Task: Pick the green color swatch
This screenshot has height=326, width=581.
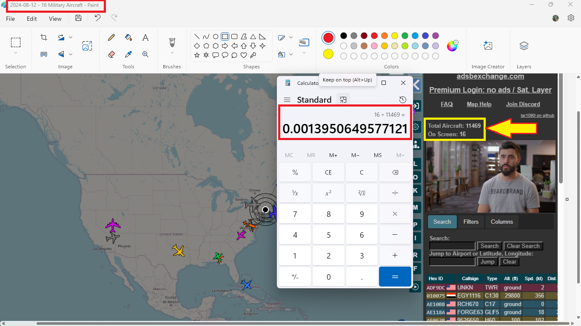Action: pos(405,36)
